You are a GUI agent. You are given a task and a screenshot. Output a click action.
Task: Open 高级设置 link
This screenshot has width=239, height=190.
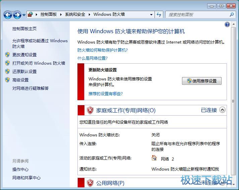(x=20, y=80)
